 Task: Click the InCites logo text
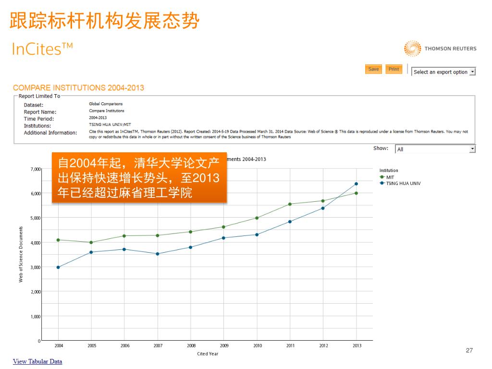click(42, 49)
